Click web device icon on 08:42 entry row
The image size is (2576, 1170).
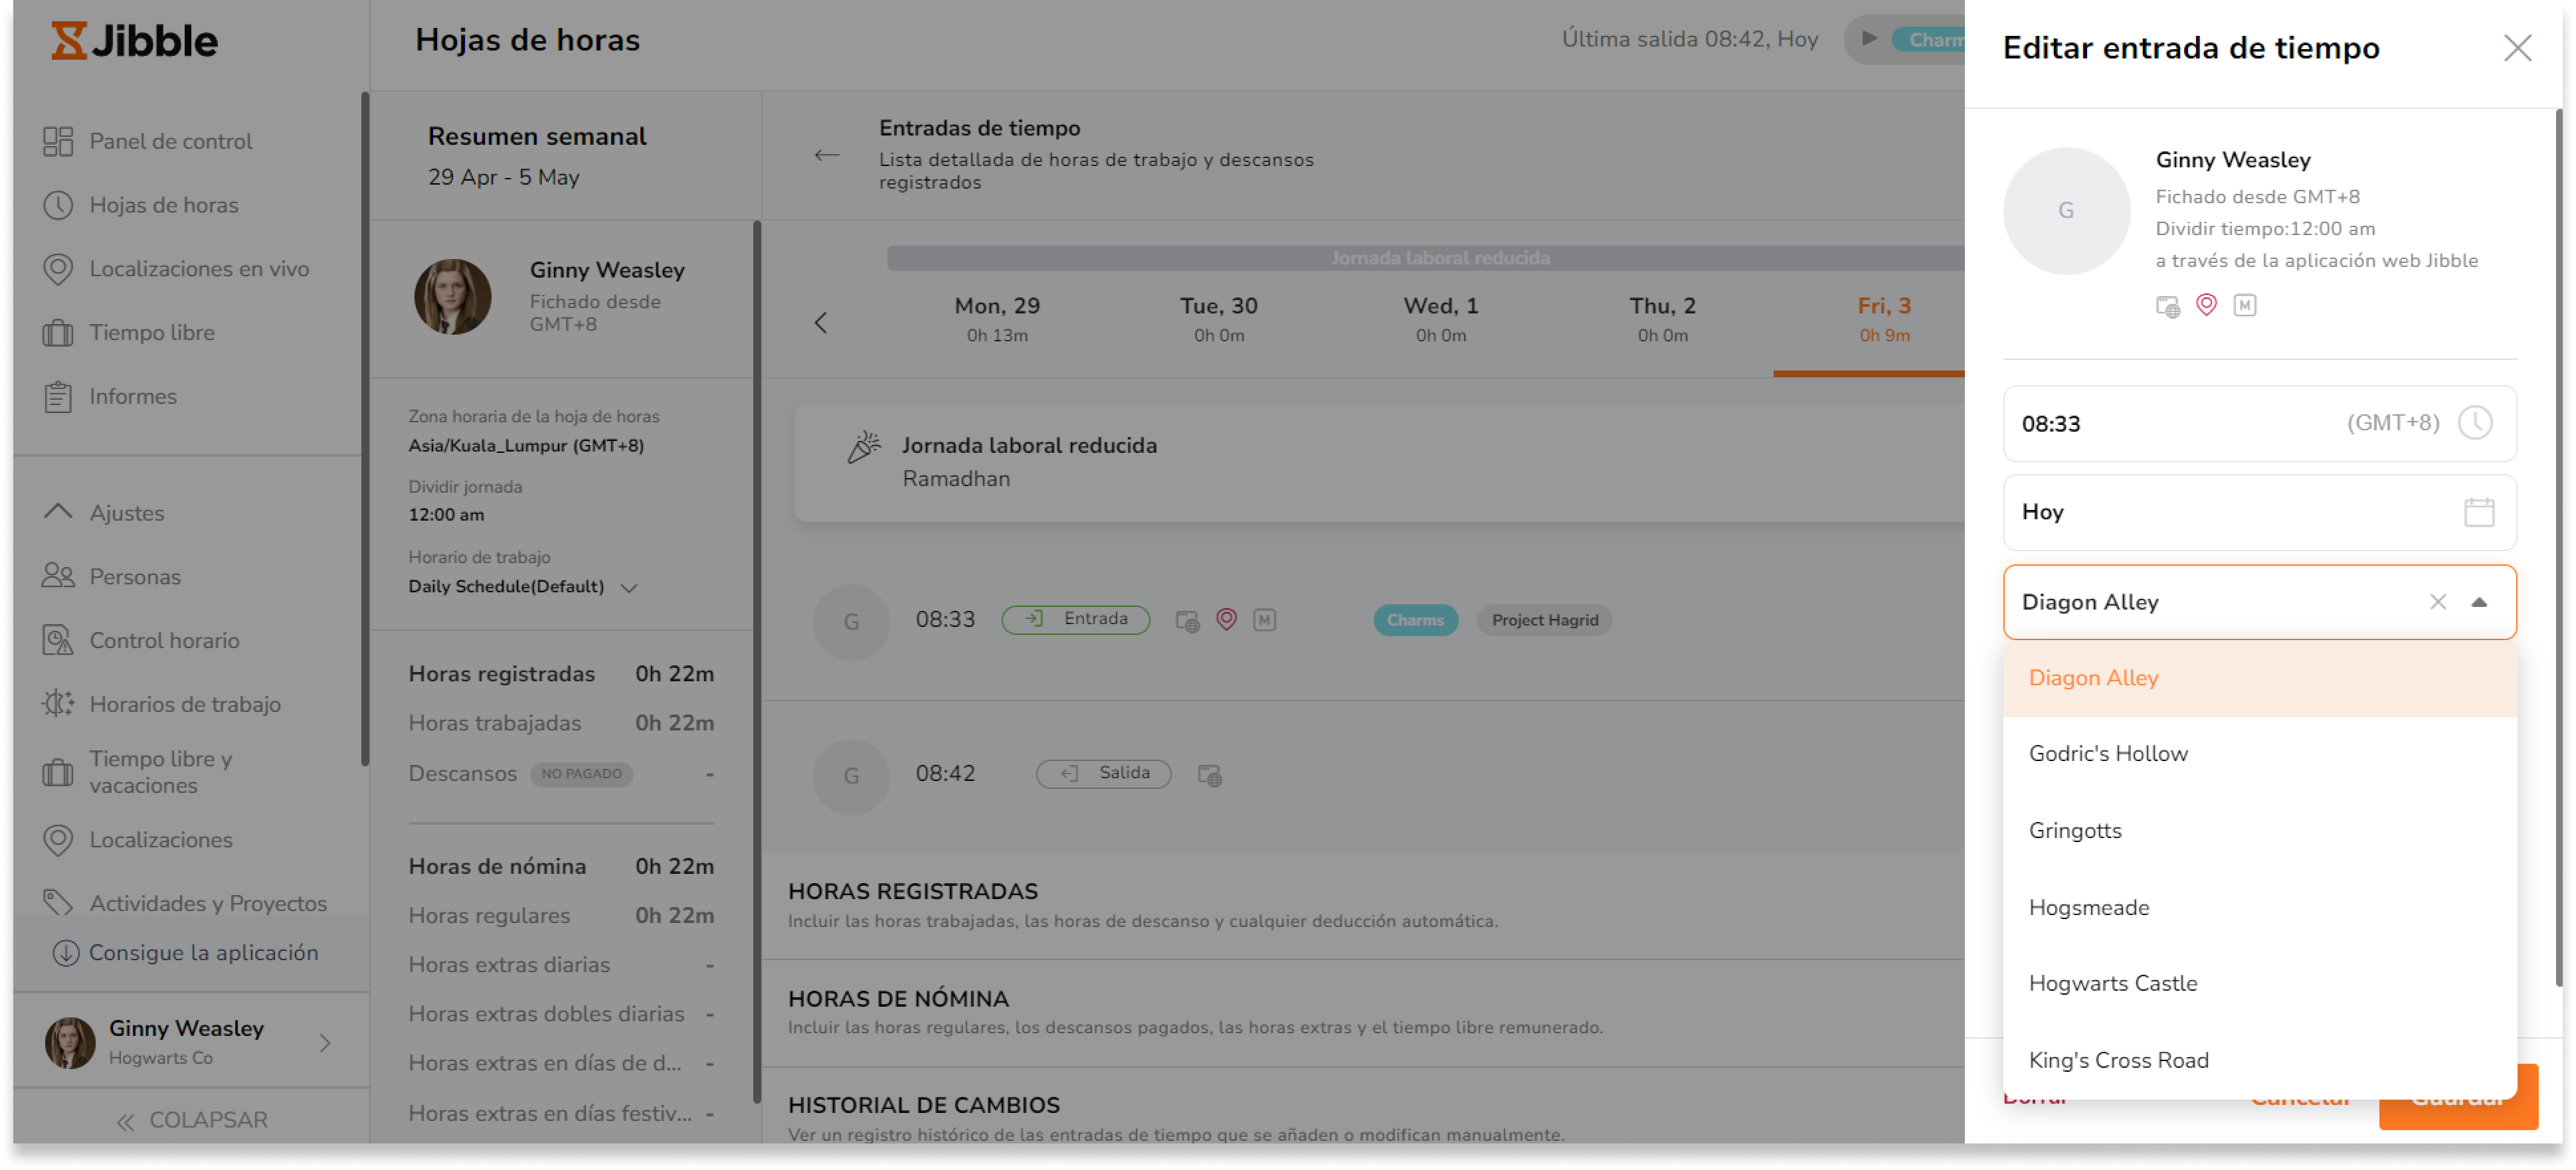tap(1209, 775)
